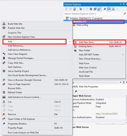Select Web.config file in the tree

(x=82, y=25)
